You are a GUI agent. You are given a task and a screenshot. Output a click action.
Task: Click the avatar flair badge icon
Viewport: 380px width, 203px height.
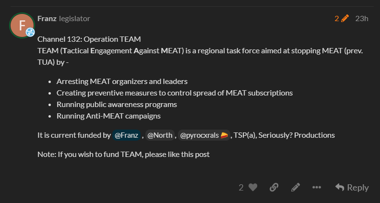pos(30,32)
